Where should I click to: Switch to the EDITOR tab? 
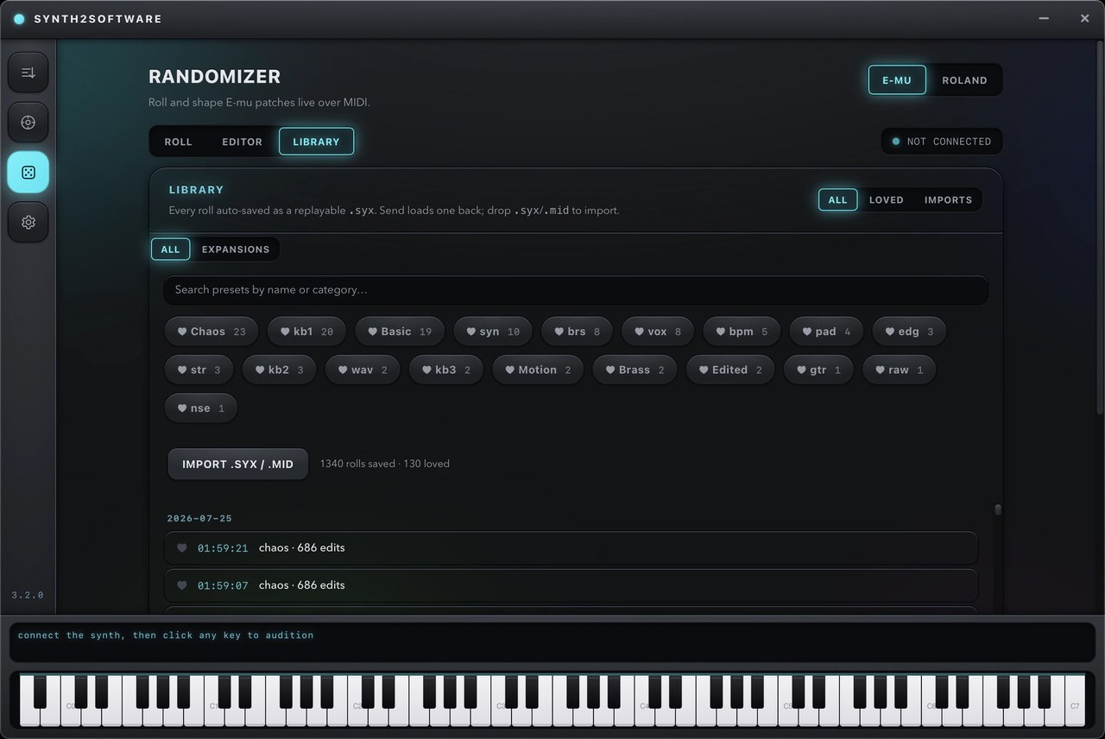(242, 142)
